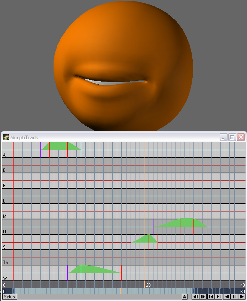Click the last red key in the A track
This screenshot has height=301, width=247.
pos(81,150)
